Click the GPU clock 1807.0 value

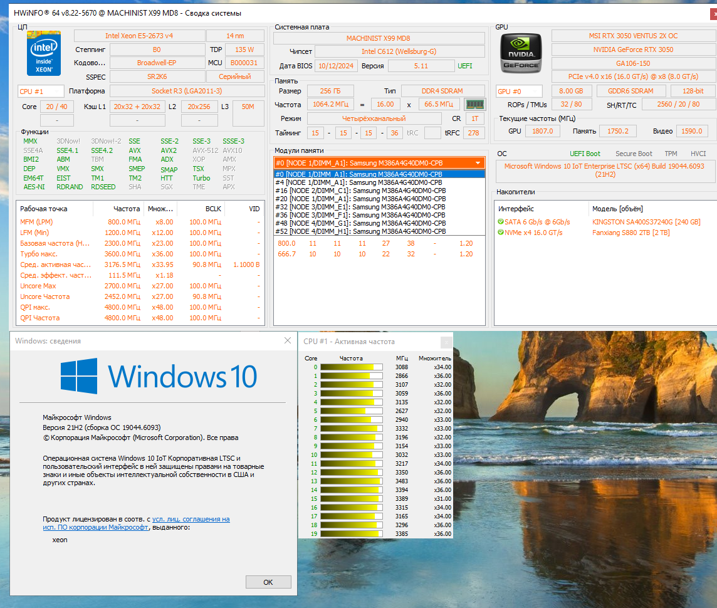click(x=543, y=131)
